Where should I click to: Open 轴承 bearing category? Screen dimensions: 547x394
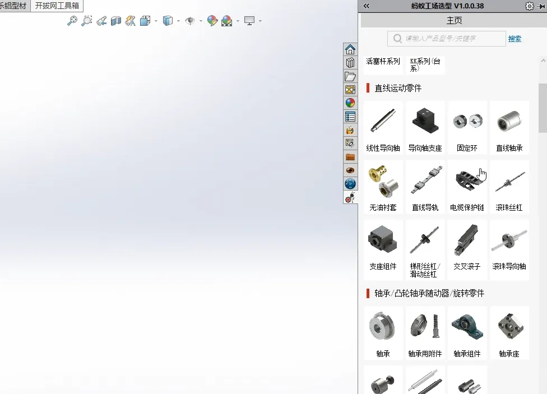[x=383, y=333]
